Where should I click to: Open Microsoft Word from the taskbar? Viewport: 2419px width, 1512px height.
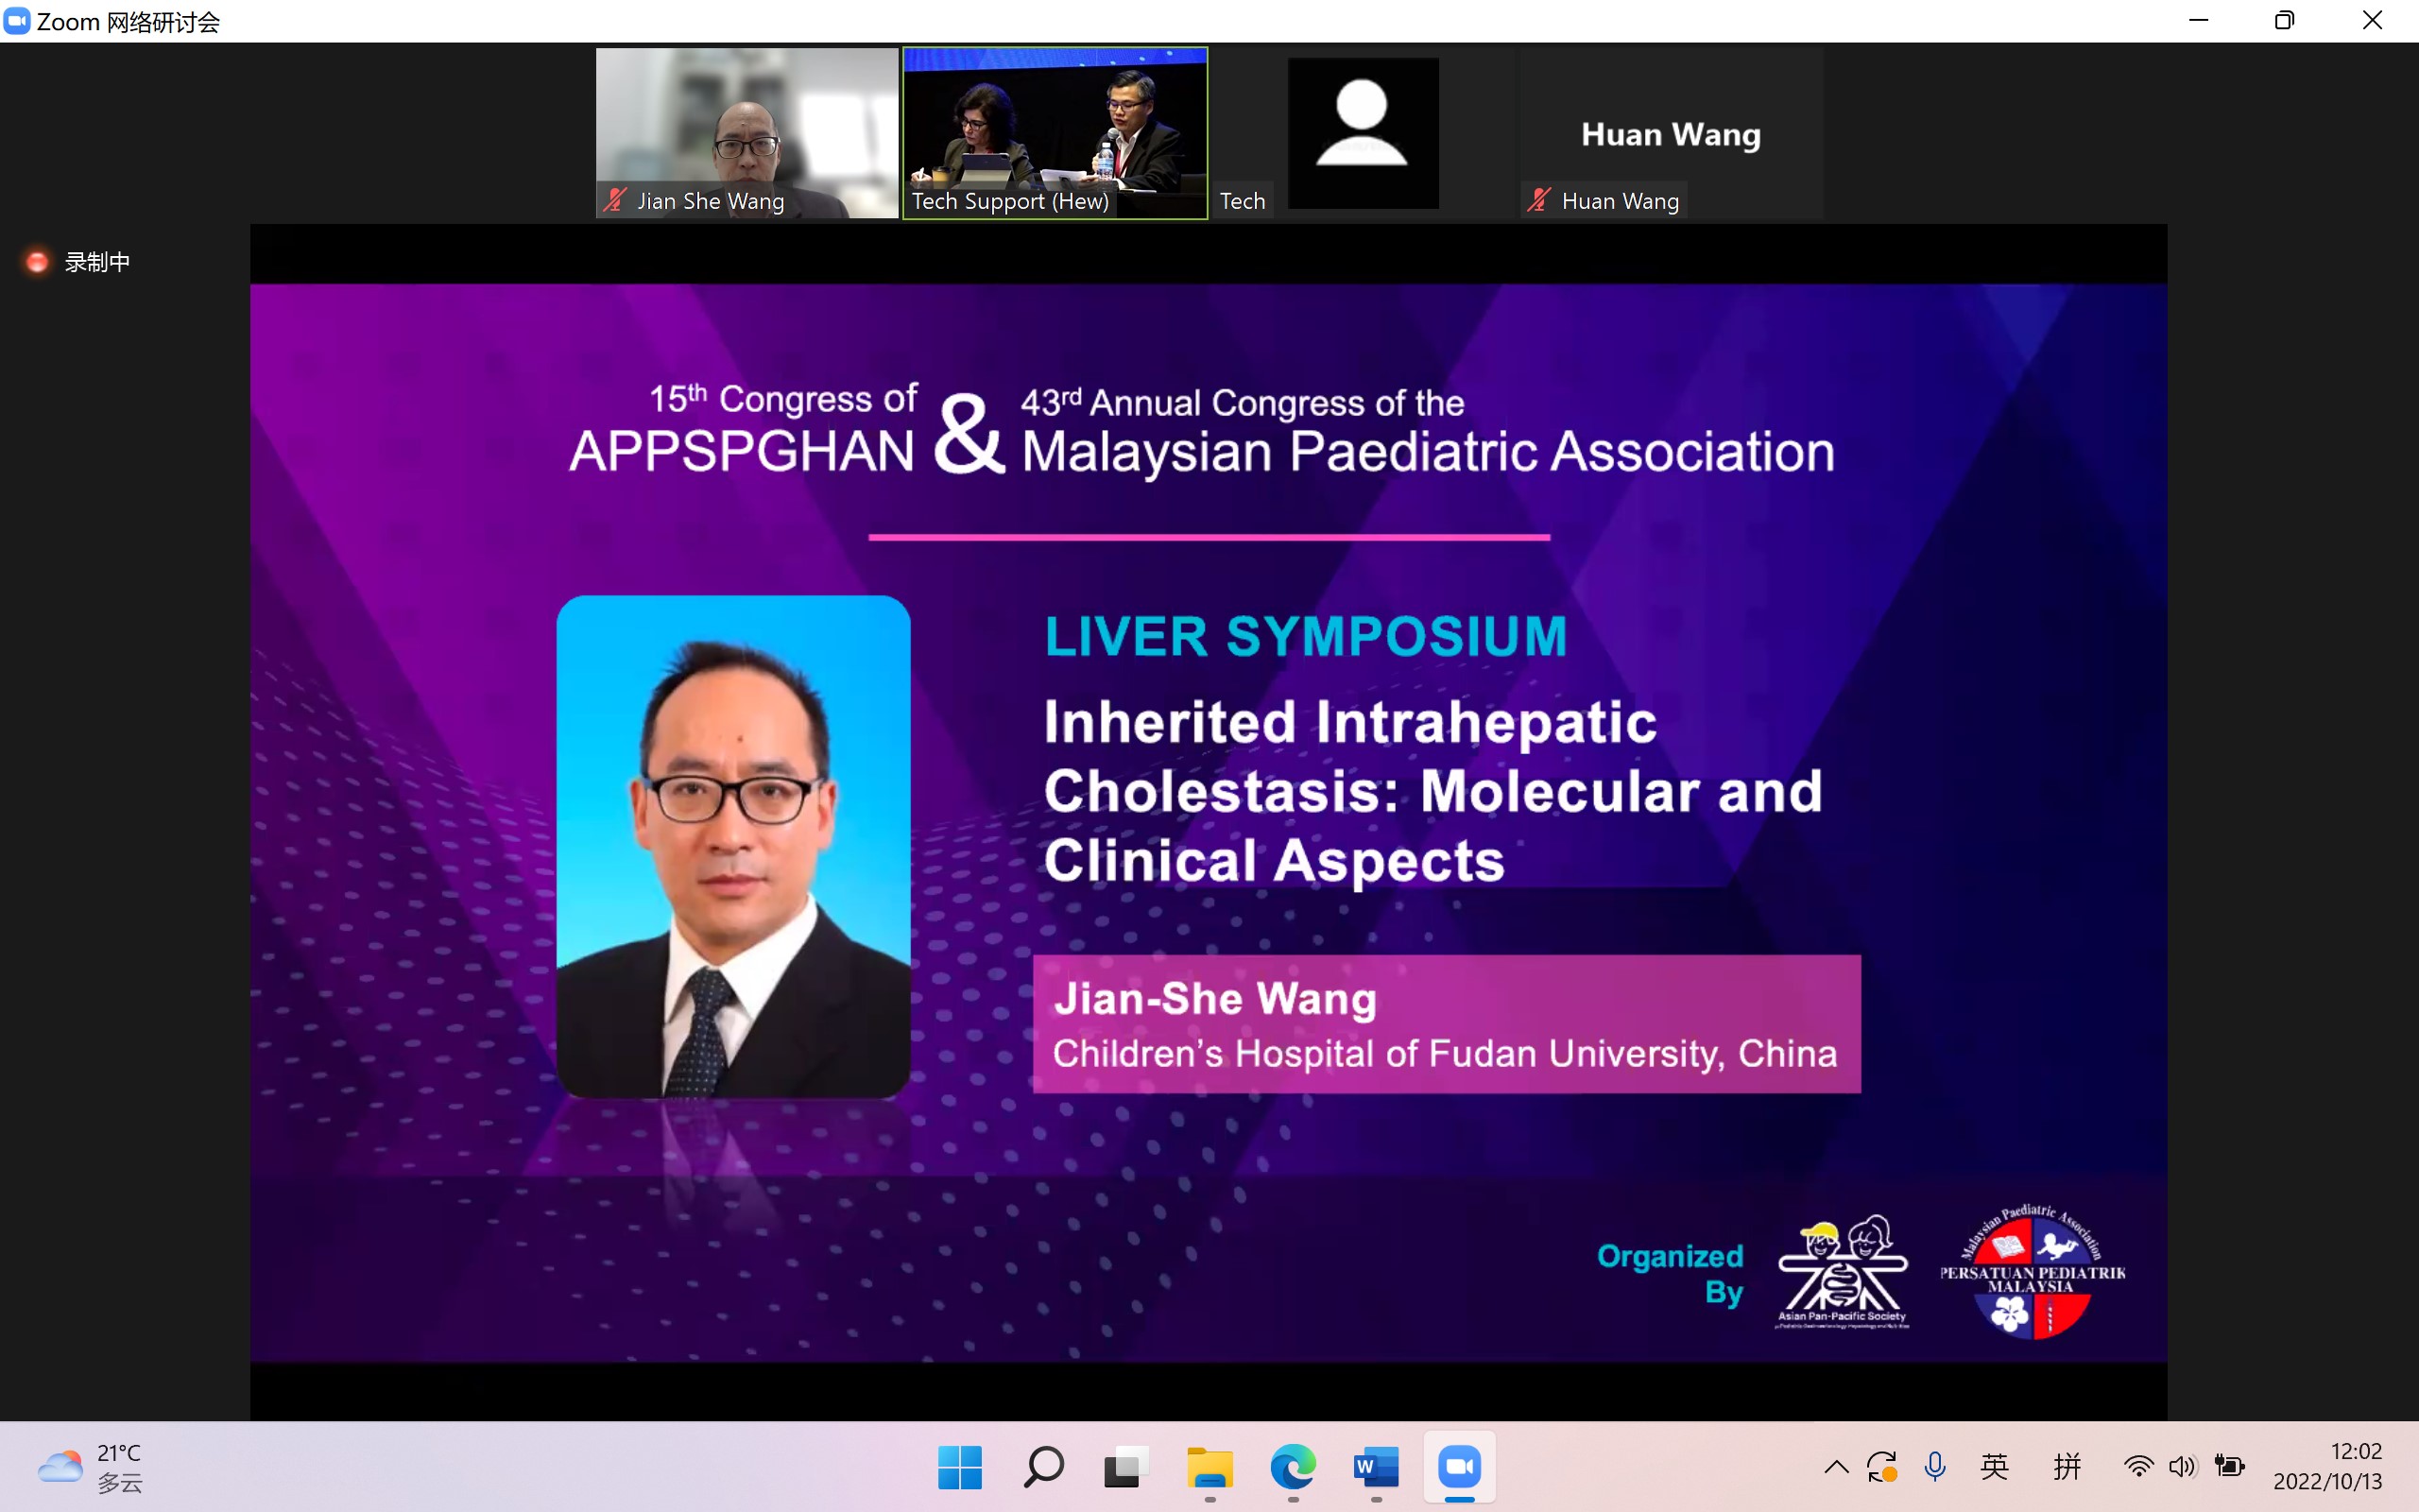1377,1467
